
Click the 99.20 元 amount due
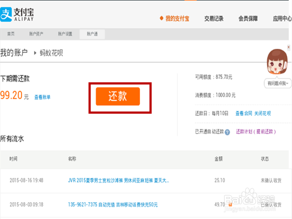(15, 95)
